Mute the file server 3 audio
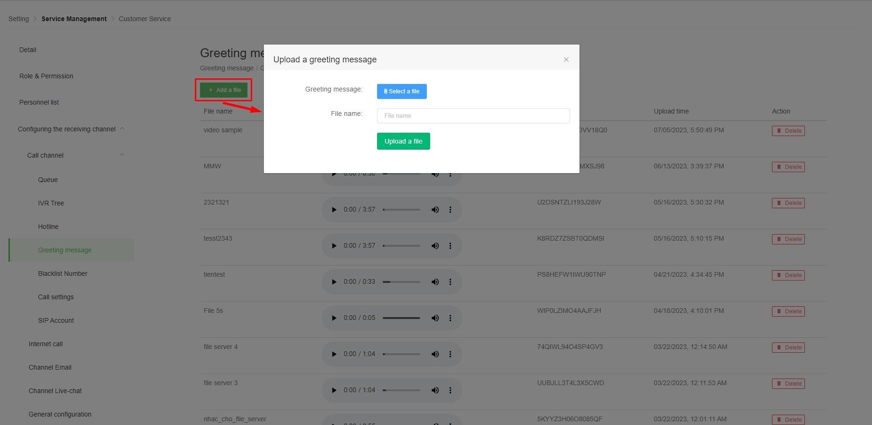 435,390
